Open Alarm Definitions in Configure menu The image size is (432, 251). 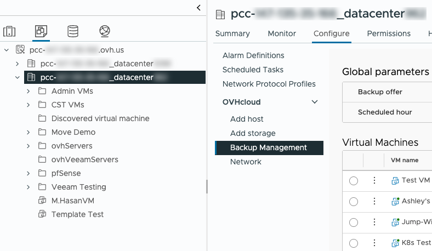point(253,55)
